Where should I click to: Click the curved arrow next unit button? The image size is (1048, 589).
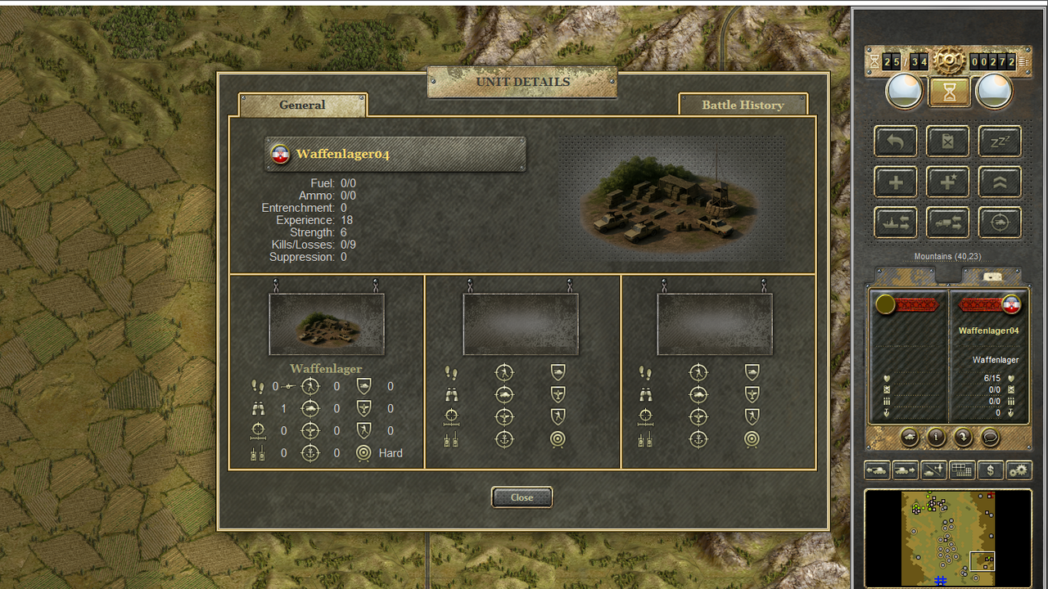tap(964, 437)
